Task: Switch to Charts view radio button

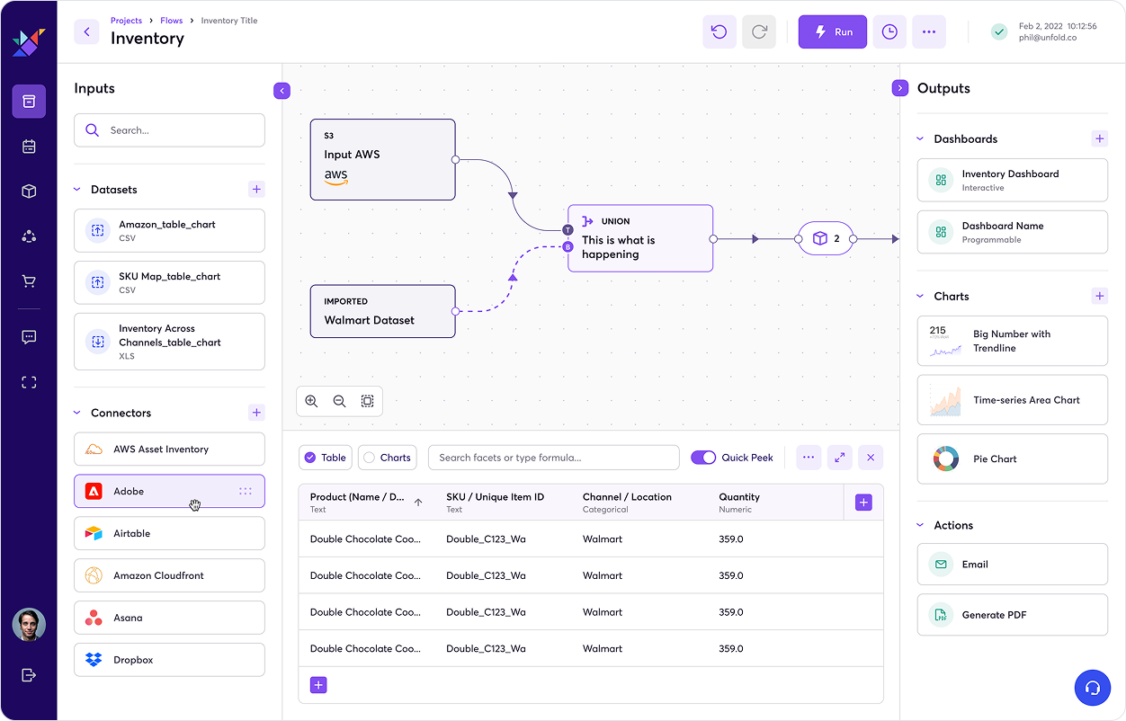Action: [x=369, y=458]
